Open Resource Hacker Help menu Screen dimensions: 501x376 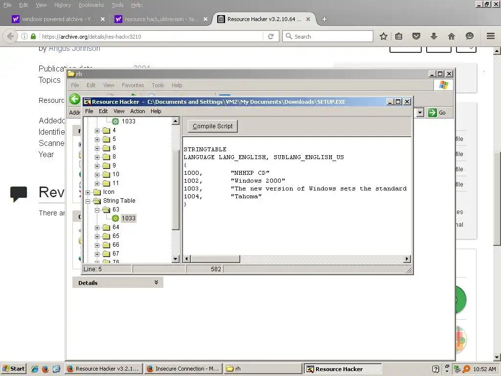click(x=156, y=111)
